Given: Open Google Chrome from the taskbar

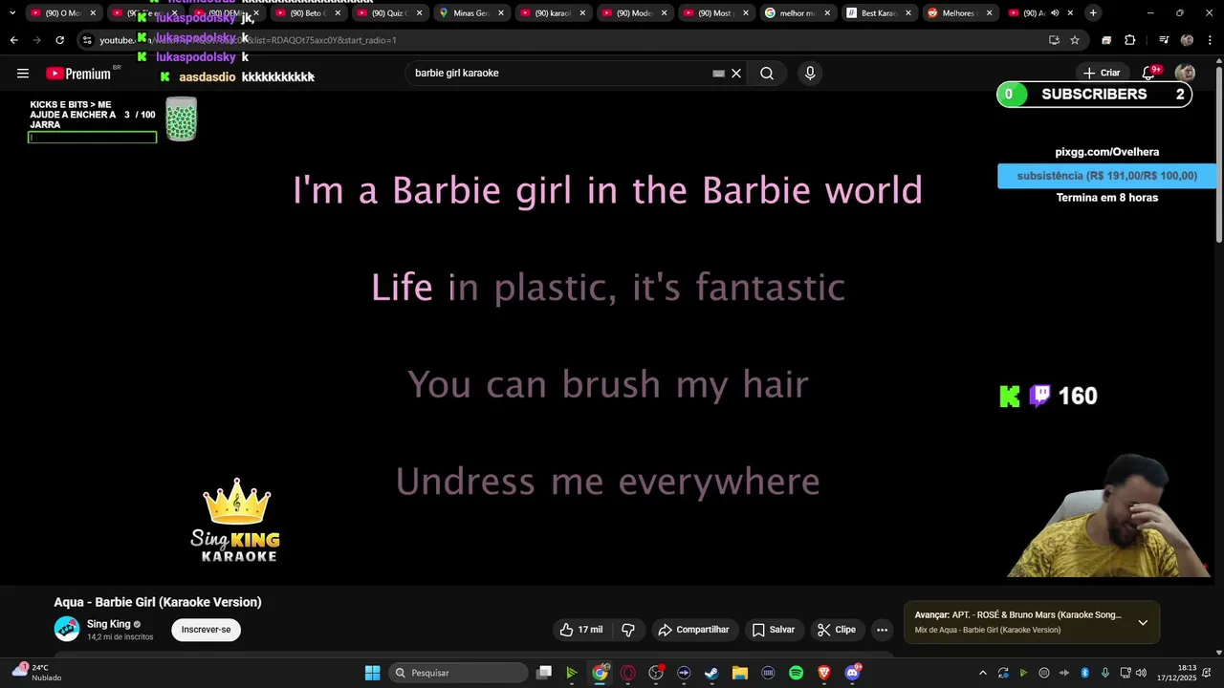Looking at the screenshot, I should coord(600,673).
